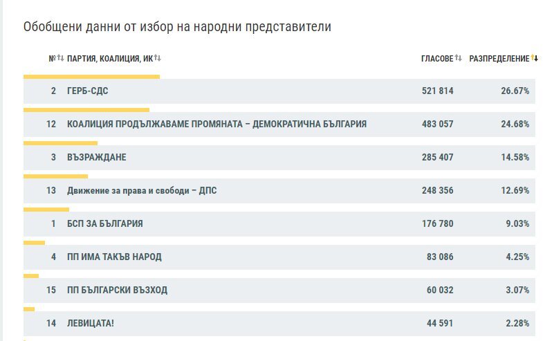Select the ГЕРБ-СДС row

point(279,91)
